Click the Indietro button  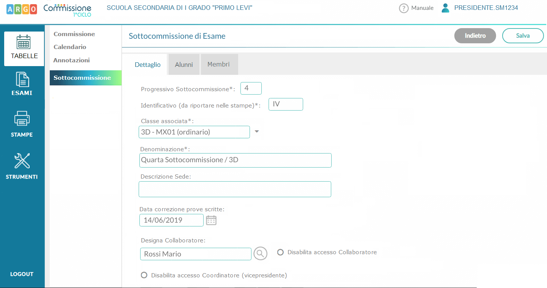(x=475, y=36)
